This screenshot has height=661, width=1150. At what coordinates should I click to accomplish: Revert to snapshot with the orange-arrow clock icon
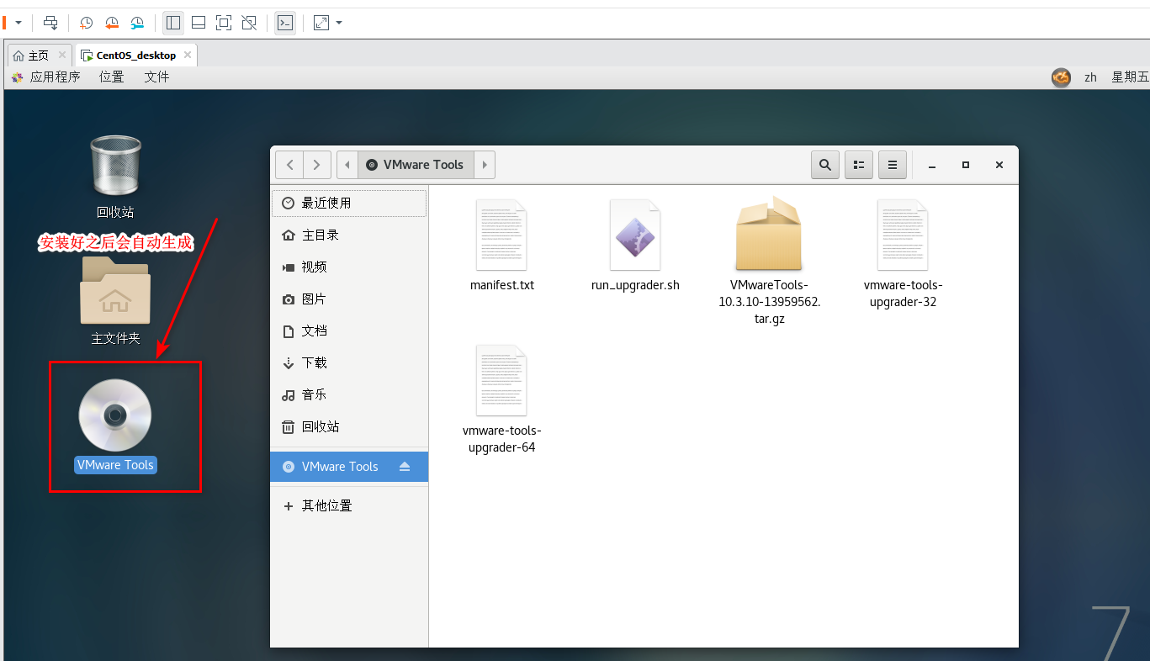coord(111,23)
